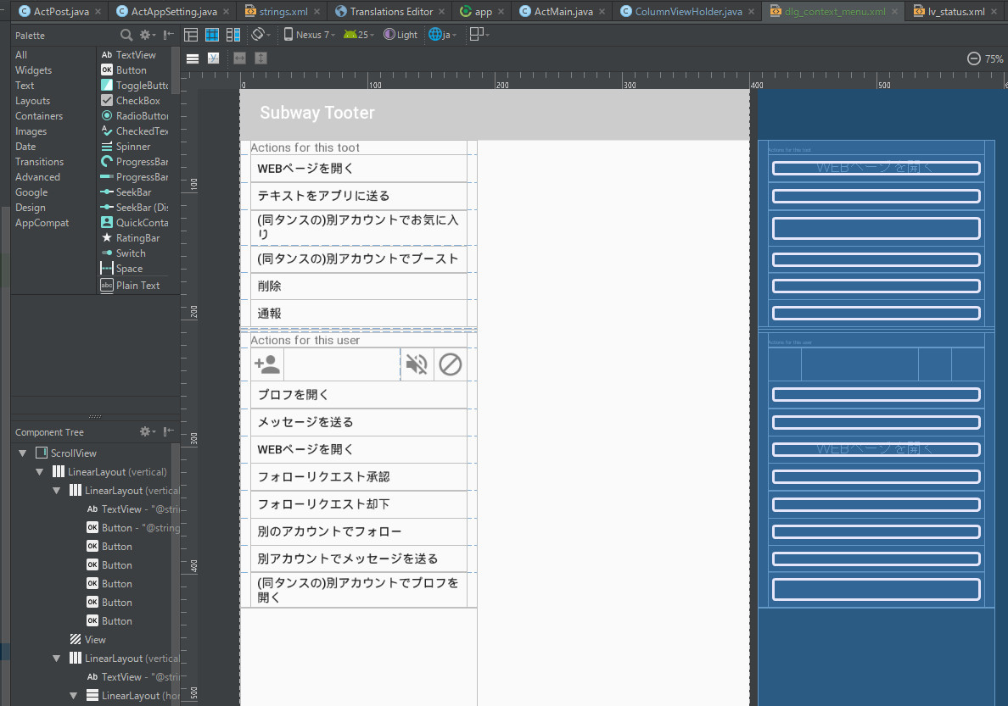Select プロフを開く button in preview
This screenshot has height=706, width=1008.
click(x=359, y=395)
